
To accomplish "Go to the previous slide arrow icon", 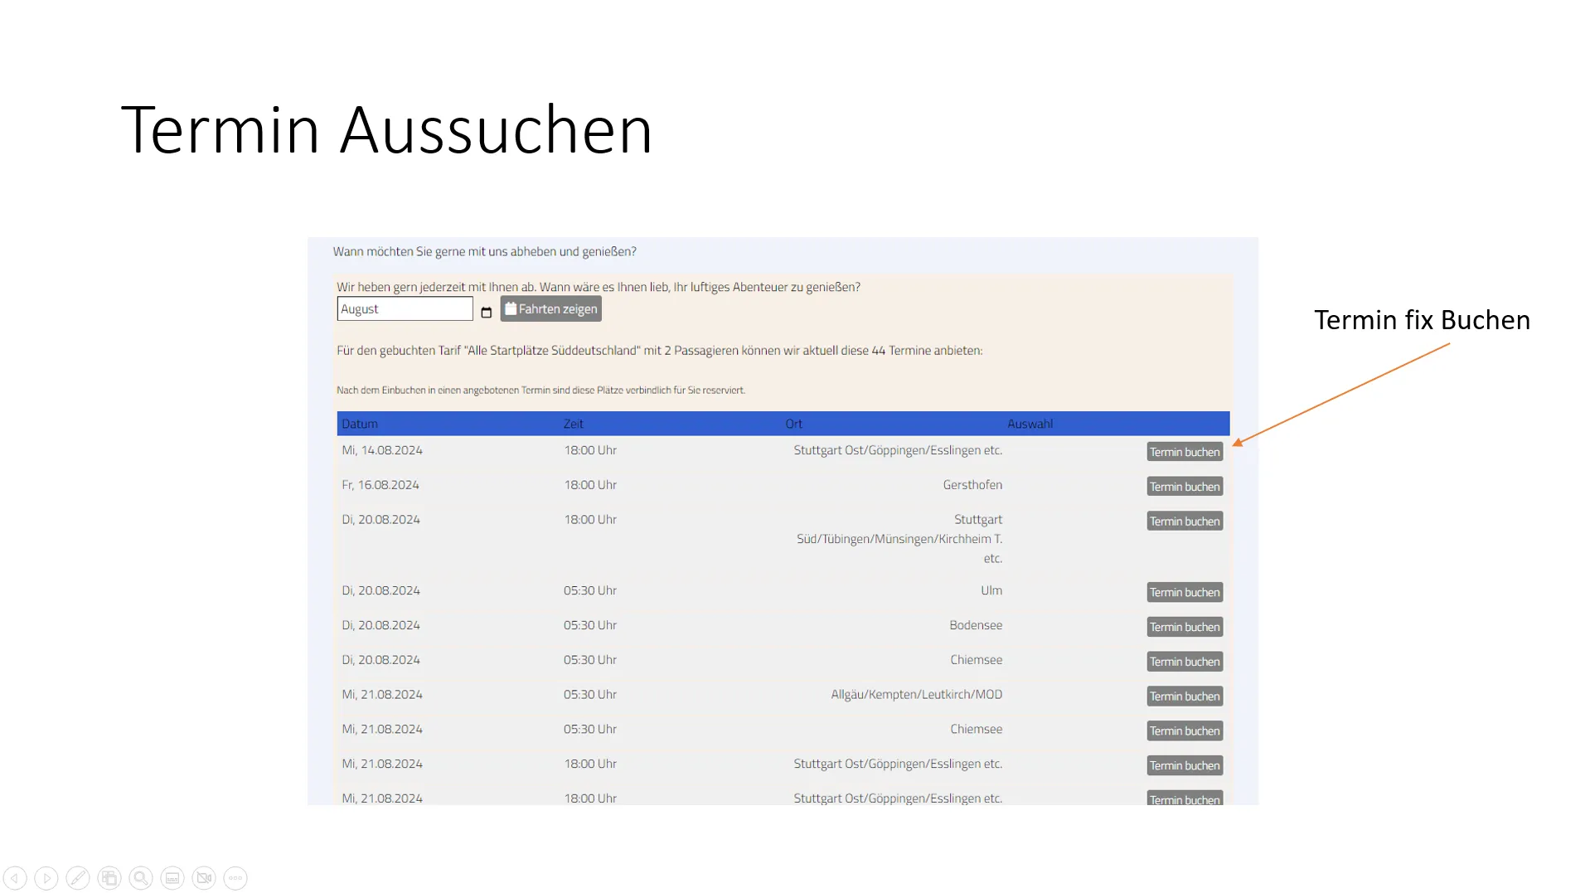I will pos(15,877).
